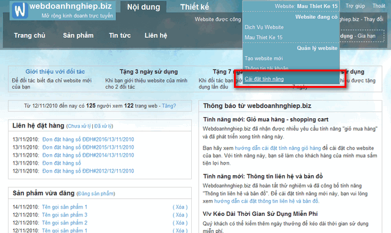
Task: Choose Tạo website mới menu entry
Action: [263, 59]
